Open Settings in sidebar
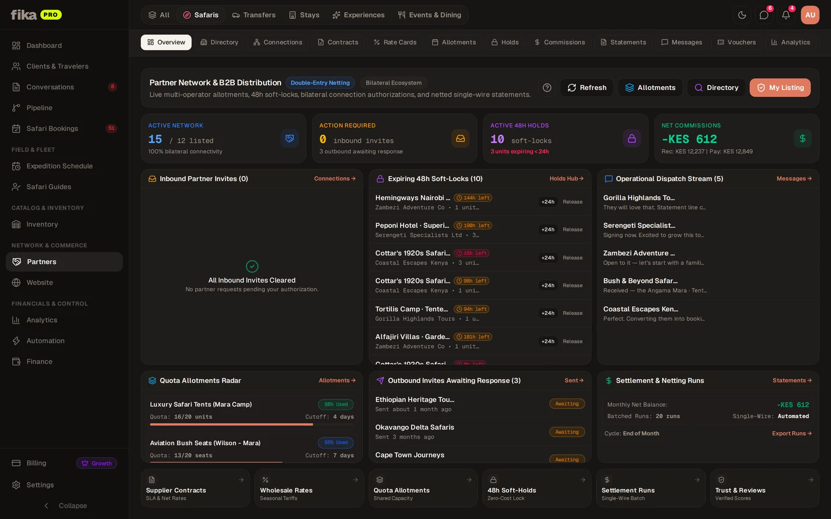 (64, 485)
